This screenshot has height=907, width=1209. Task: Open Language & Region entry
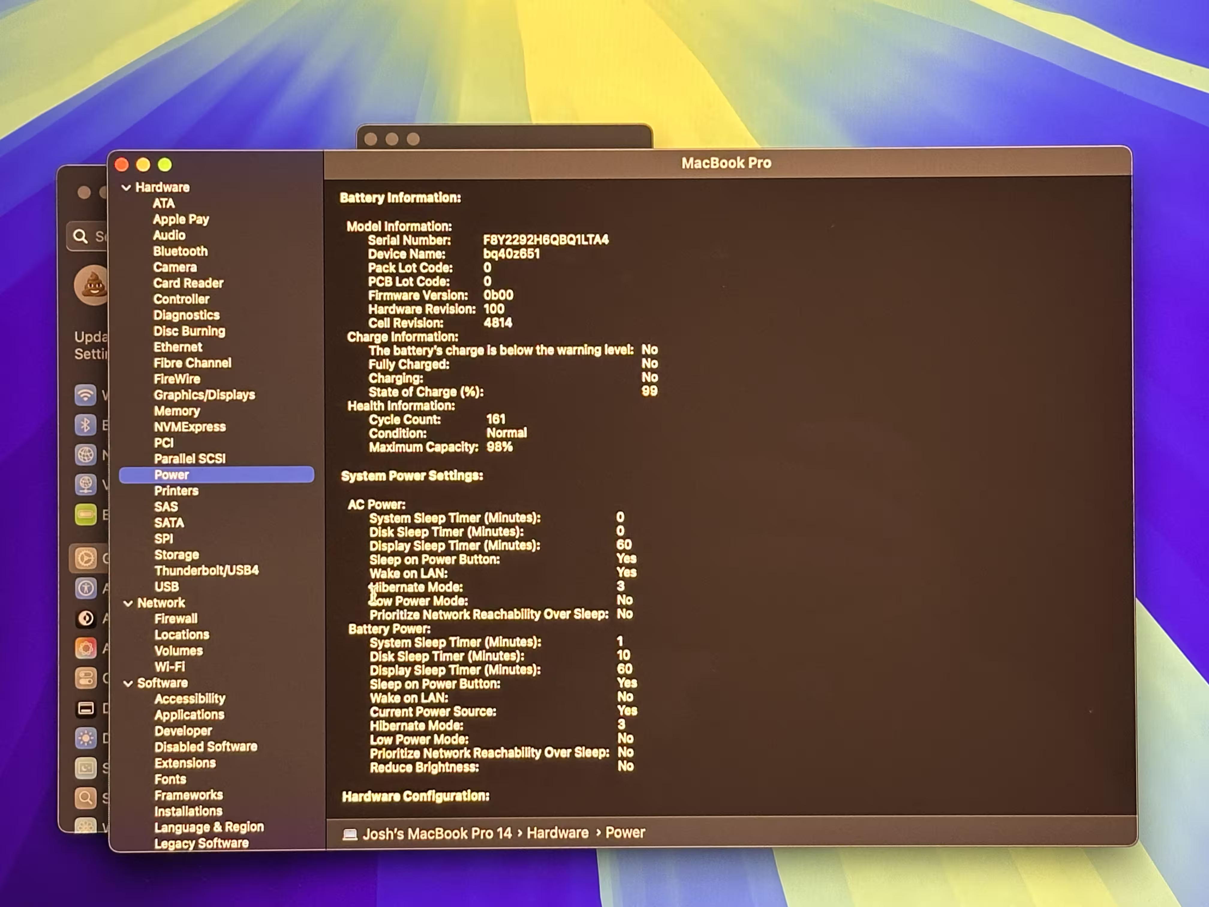click(x=209, y=827)
